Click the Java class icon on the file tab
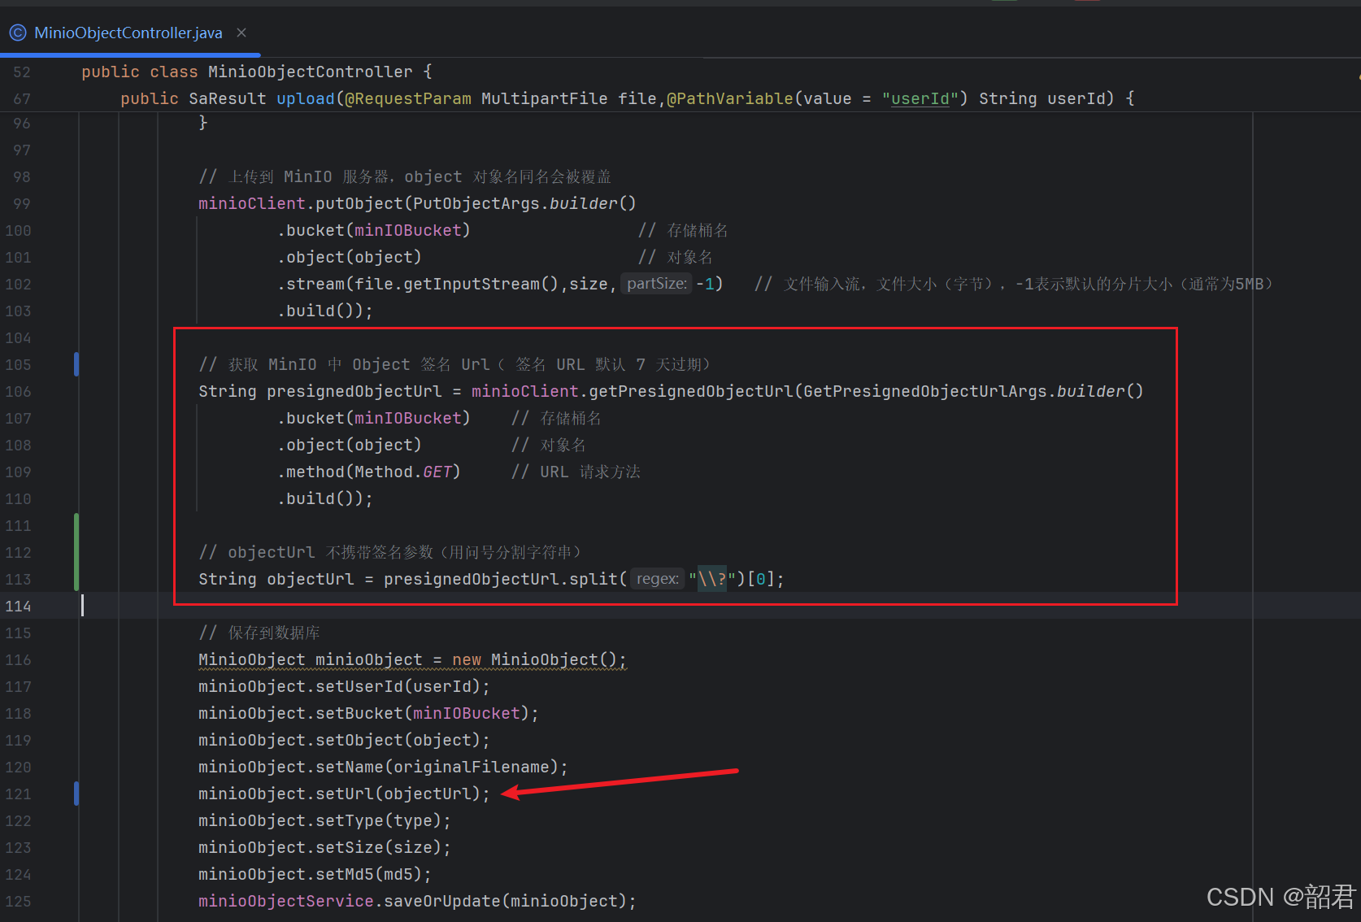 click(x=18, y=33)
